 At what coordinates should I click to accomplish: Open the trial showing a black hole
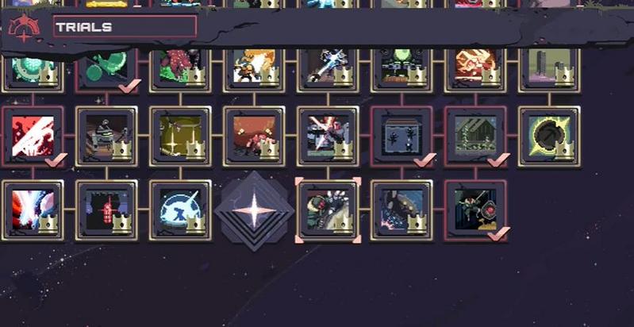pyautogui.click(x=549, y=137)
